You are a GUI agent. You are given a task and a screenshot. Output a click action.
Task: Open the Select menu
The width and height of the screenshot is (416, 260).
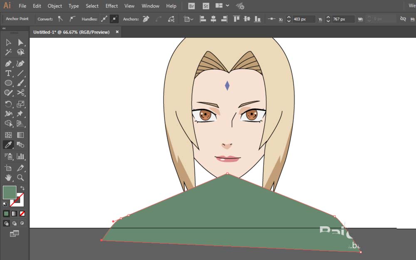pos(92,6)
